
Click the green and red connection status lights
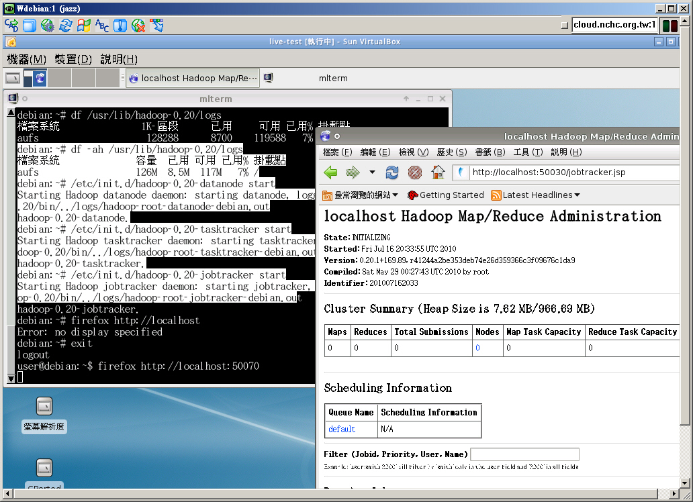tap(670, 26)
